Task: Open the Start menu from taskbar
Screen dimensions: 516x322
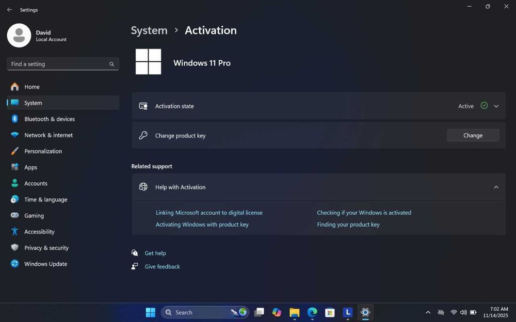Action: click(150, 312)
